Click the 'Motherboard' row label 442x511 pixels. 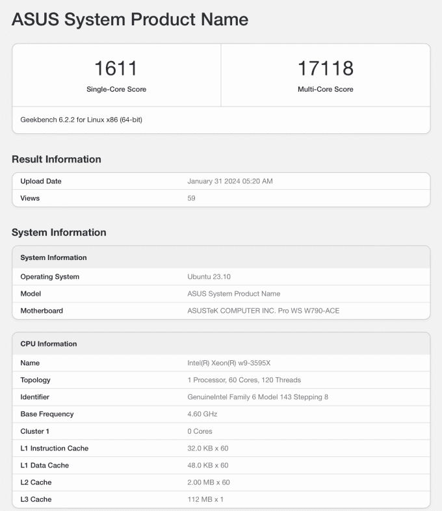(x=42, y=311)
